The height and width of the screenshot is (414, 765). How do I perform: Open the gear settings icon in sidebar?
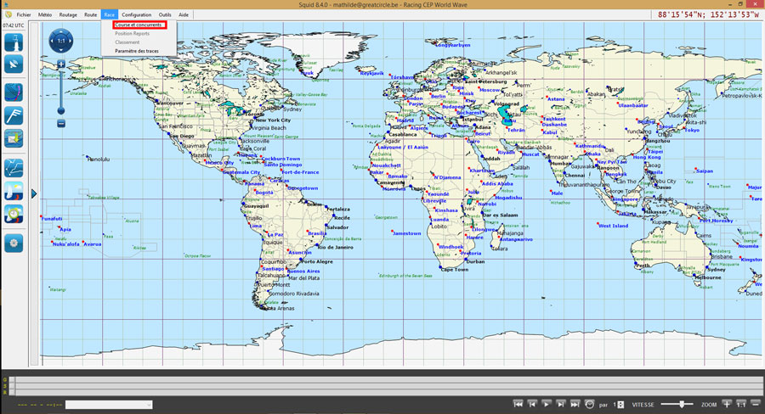click(14, 243)
